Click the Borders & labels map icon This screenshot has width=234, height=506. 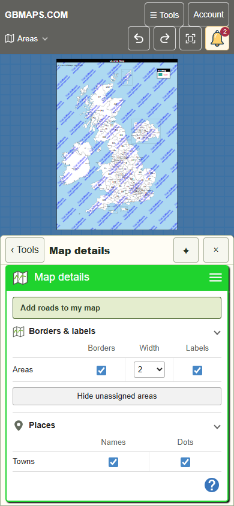tap(19, 332)
